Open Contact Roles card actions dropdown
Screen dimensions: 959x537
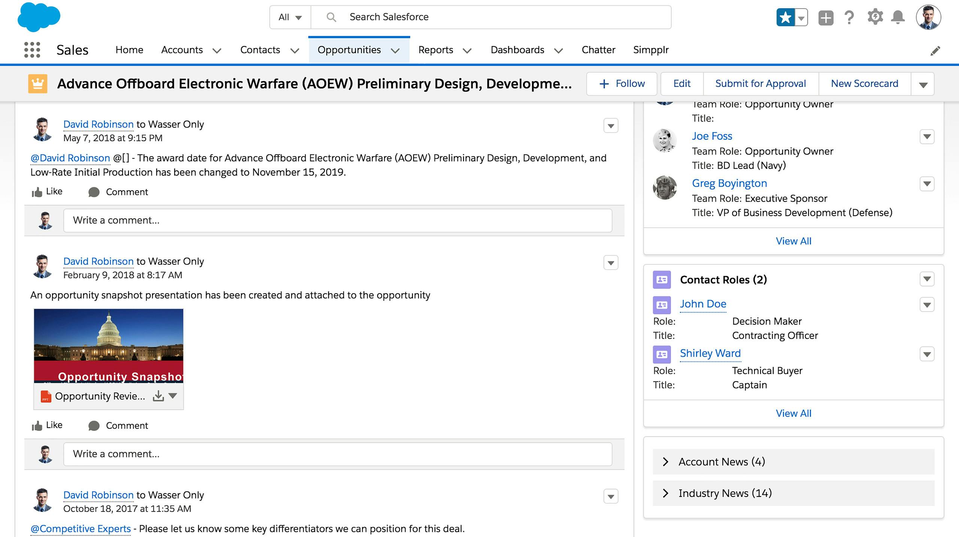[x=927, y=279]
